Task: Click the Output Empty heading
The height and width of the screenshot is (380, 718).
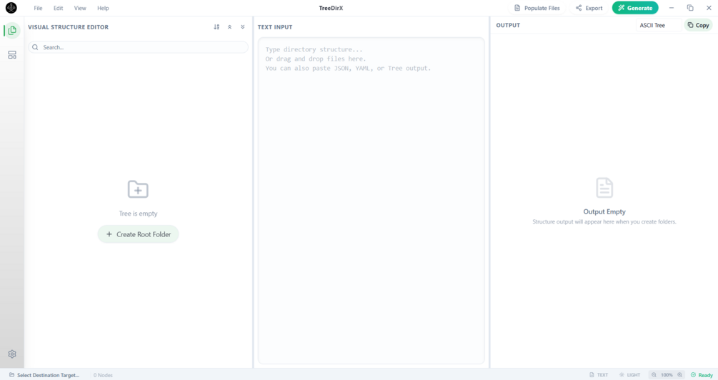Action: coord(604,211)
